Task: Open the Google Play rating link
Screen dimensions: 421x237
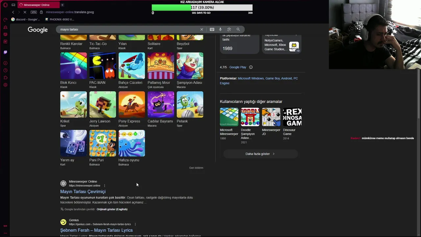Action: click(x=237, y=67)
